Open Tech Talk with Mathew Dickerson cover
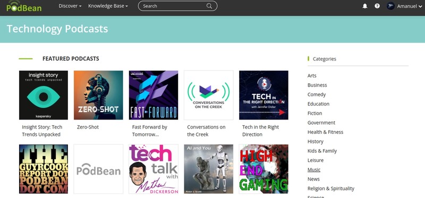Viewport: 425px width, 198px height. tap(154, 169)
